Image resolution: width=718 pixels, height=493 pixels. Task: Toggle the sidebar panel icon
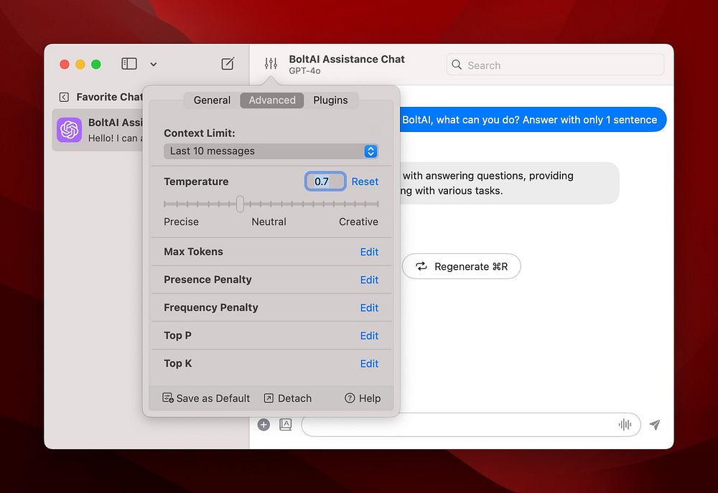pos(129,64)
